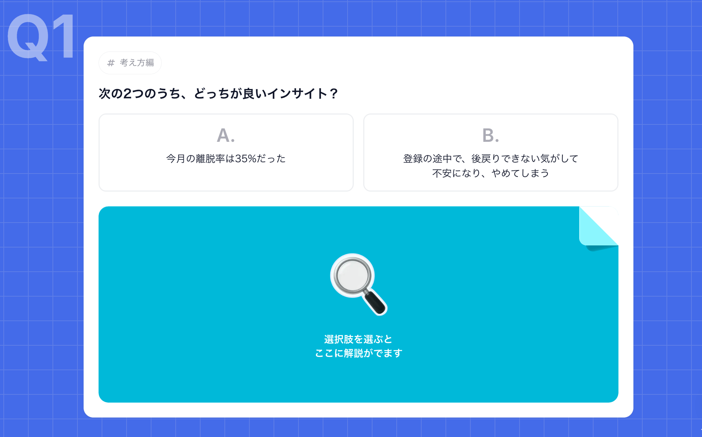Choose answer line 不安になり、やめてしまう
The height and width of the screenshot is (437, 702).
(491, 173)
